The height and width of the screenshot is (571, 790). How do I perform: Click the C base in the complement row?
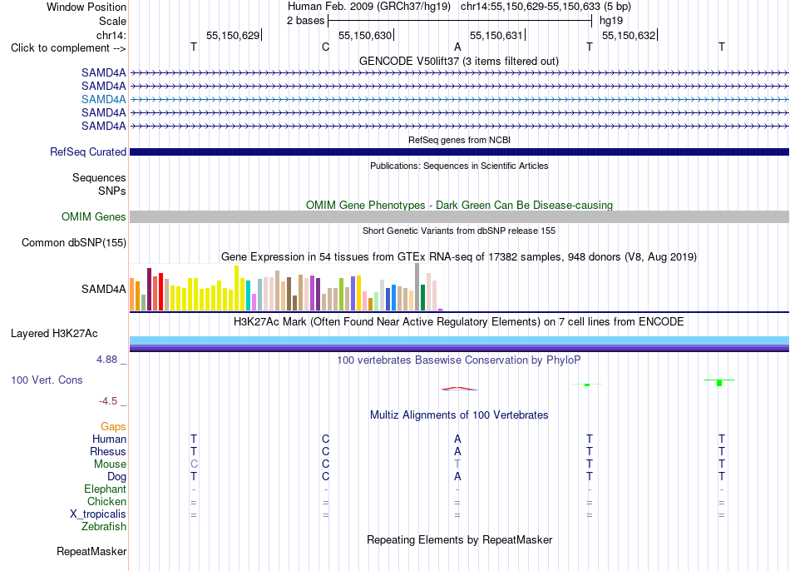pyautogui.click(x=325, y=47)
